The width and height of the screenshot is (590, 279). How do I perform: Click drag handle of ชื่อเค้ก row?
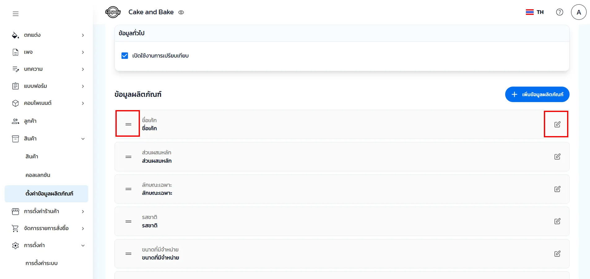(128, 124)
